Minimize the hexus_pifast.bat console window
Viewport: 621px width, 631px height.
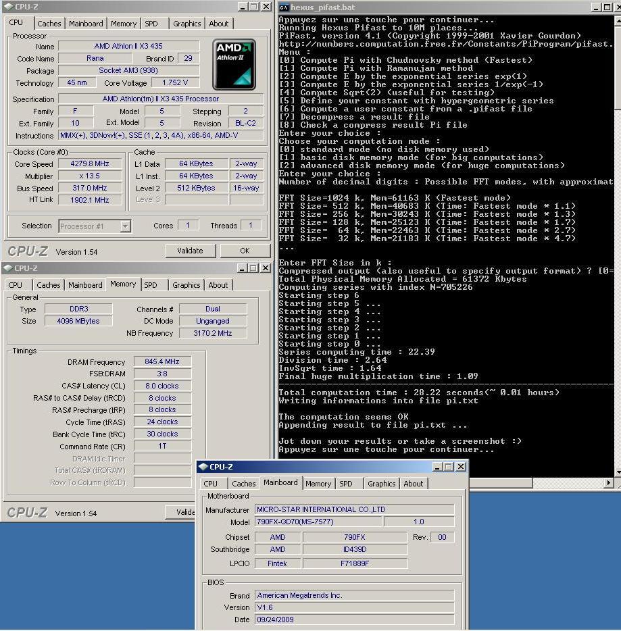(x=595, y=7)
